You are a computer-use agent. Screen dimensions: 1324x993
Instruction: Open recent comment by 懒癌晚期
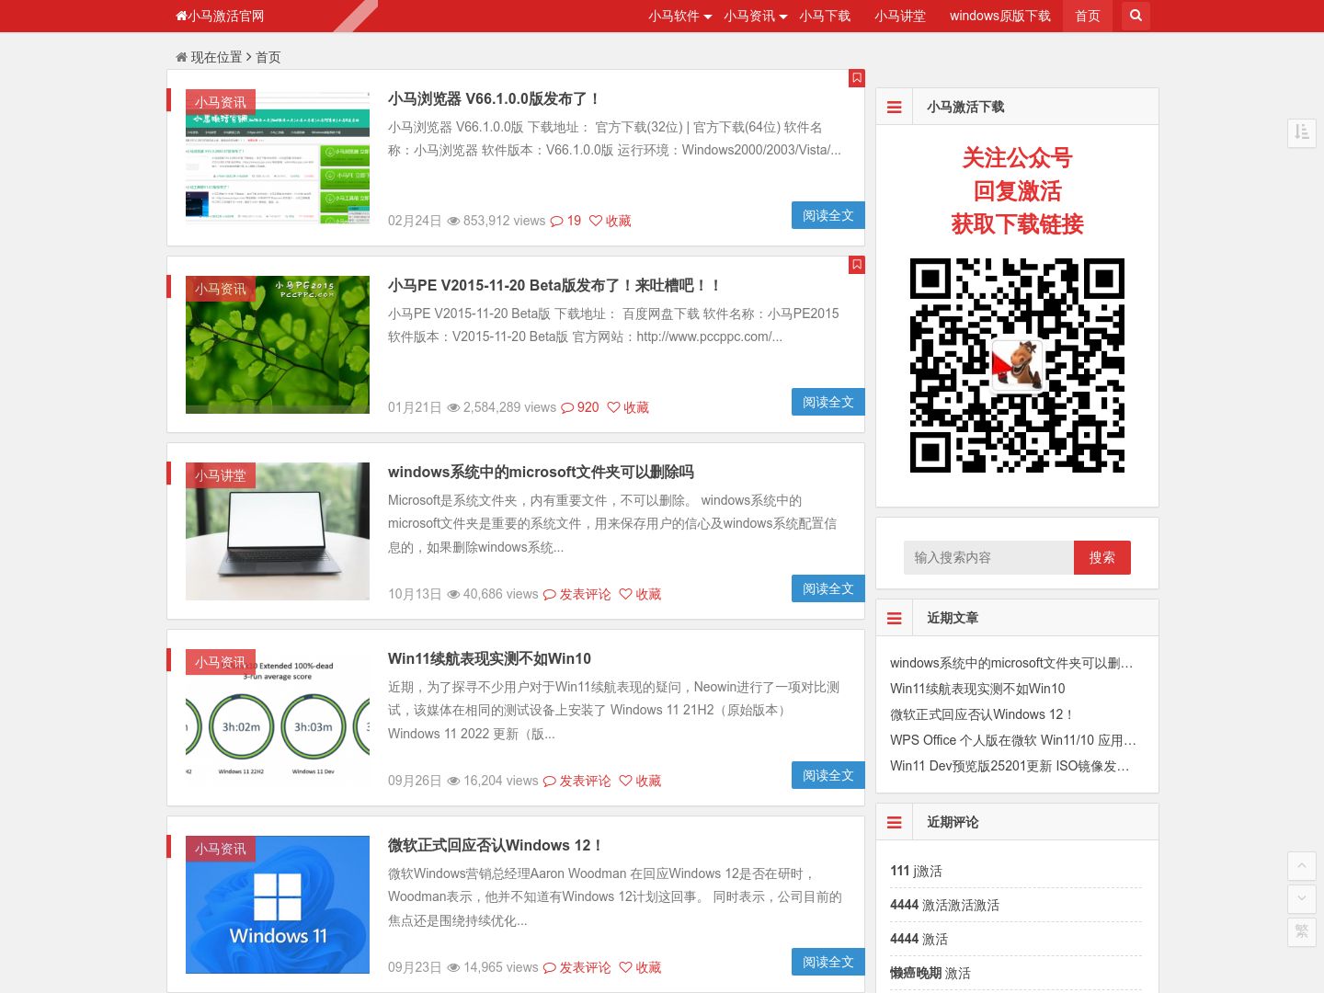930,973
